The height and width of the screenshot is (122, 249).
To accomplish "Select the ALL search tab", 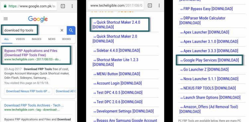I will point(7,39).
